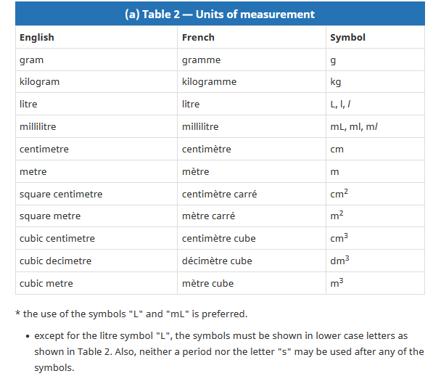The width and height of the screenshot is (441, 376).
Task: Click the kg symbol cell
Action: point(335,82)
